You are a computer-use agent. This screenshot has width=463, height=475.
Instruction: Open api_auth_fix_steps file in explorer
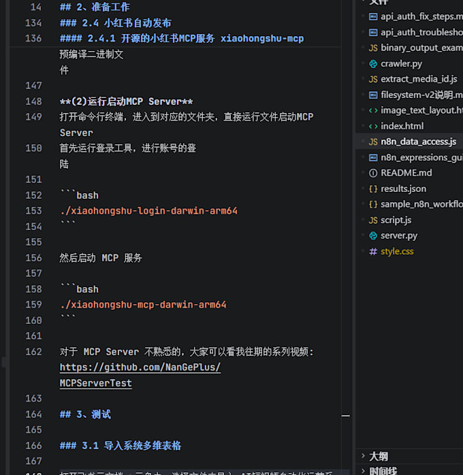(x=421, y=16)
